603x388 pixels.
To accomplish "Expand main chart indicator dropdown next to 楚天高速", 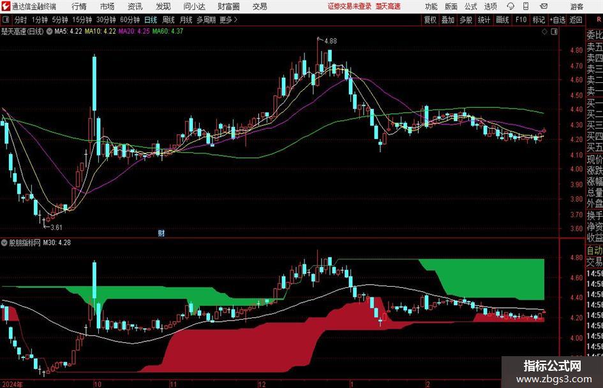I will point(49,31).
